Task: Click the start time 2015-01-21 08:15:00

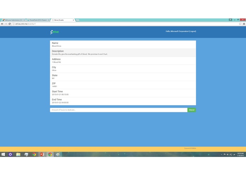Action: coord(60,95)
